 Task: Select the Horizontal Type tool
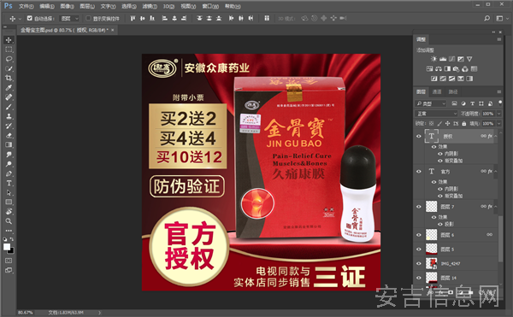(9, 183)
